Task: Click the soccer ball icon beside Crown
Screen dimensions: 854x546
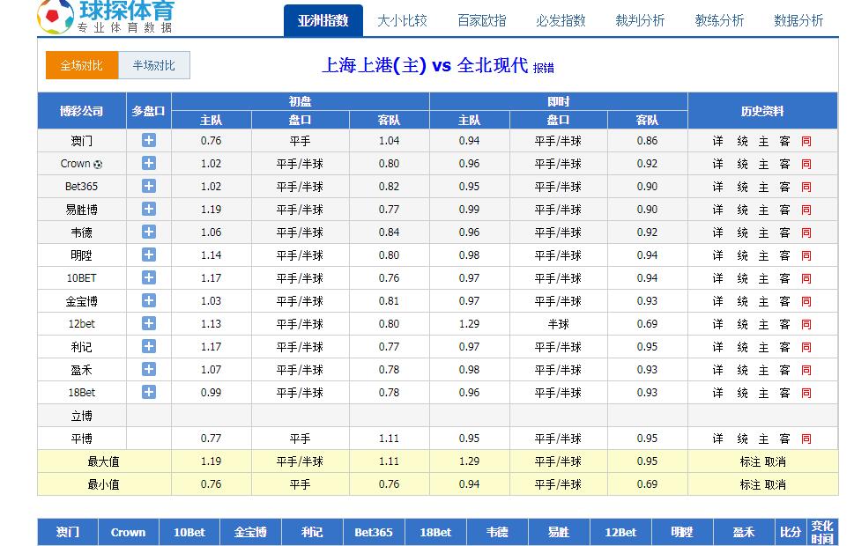Action: pos(98,164)
